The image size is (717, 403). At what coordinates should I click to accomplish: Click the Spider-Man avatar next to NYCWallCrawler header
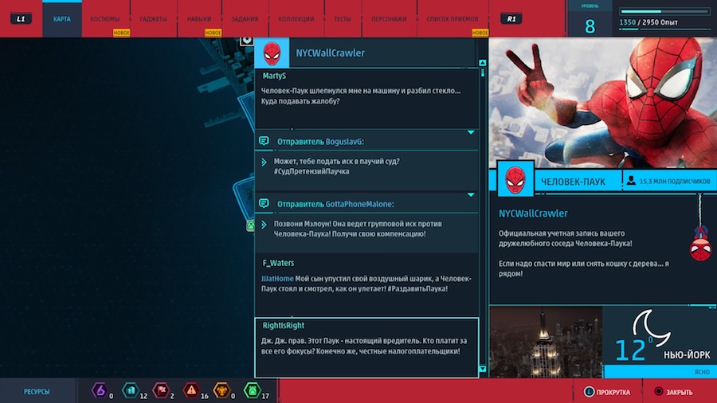[272, 53]
